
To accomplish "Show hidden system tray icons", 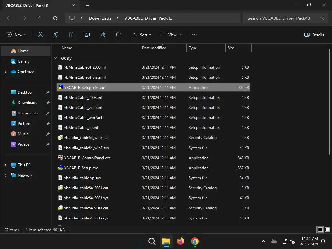I will [x=264, y=241].
